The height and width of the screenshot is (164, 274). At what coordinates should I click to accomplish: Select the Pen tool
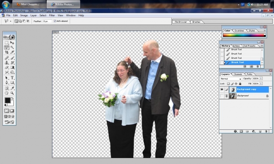(x=7, y=82)
